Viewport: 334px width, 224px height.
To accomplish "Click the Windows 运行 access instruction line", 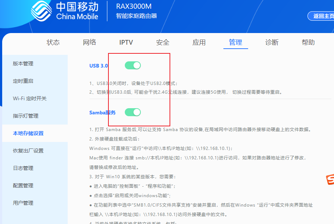I will pyautogui.click(x=161, y=148).
